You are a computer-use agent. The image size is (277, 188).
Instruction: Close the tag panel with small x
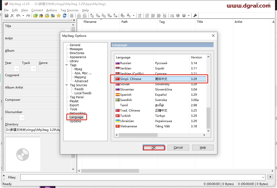click(74, 20)
